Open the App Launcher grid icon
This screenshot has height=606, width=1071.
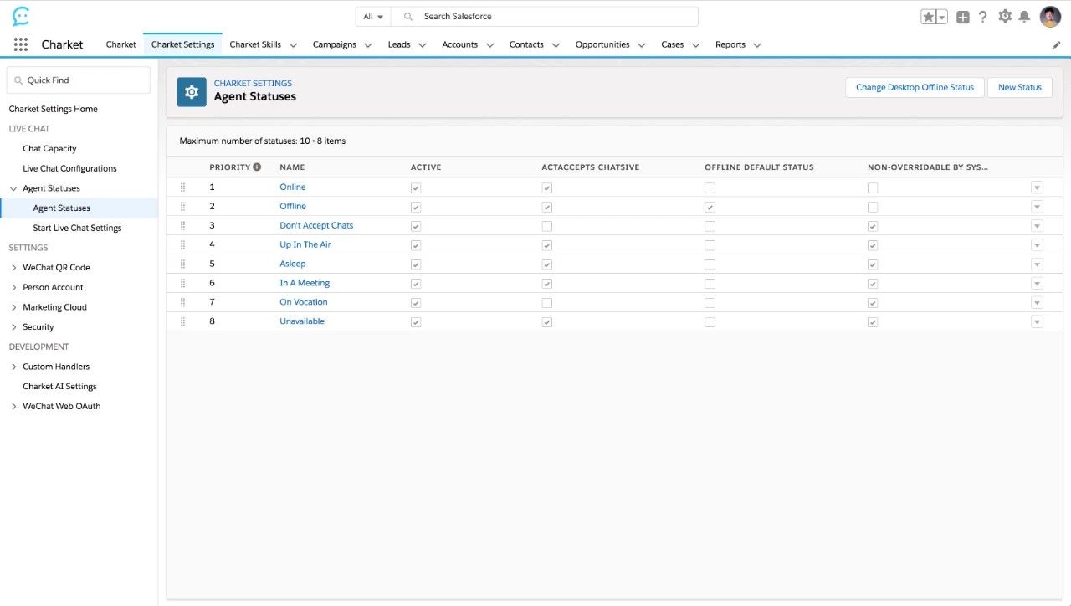pos(21,44)
